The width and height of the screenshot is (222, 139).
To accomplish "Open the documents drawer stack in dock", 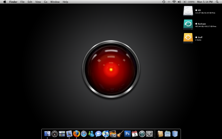I will pos(168,134).
